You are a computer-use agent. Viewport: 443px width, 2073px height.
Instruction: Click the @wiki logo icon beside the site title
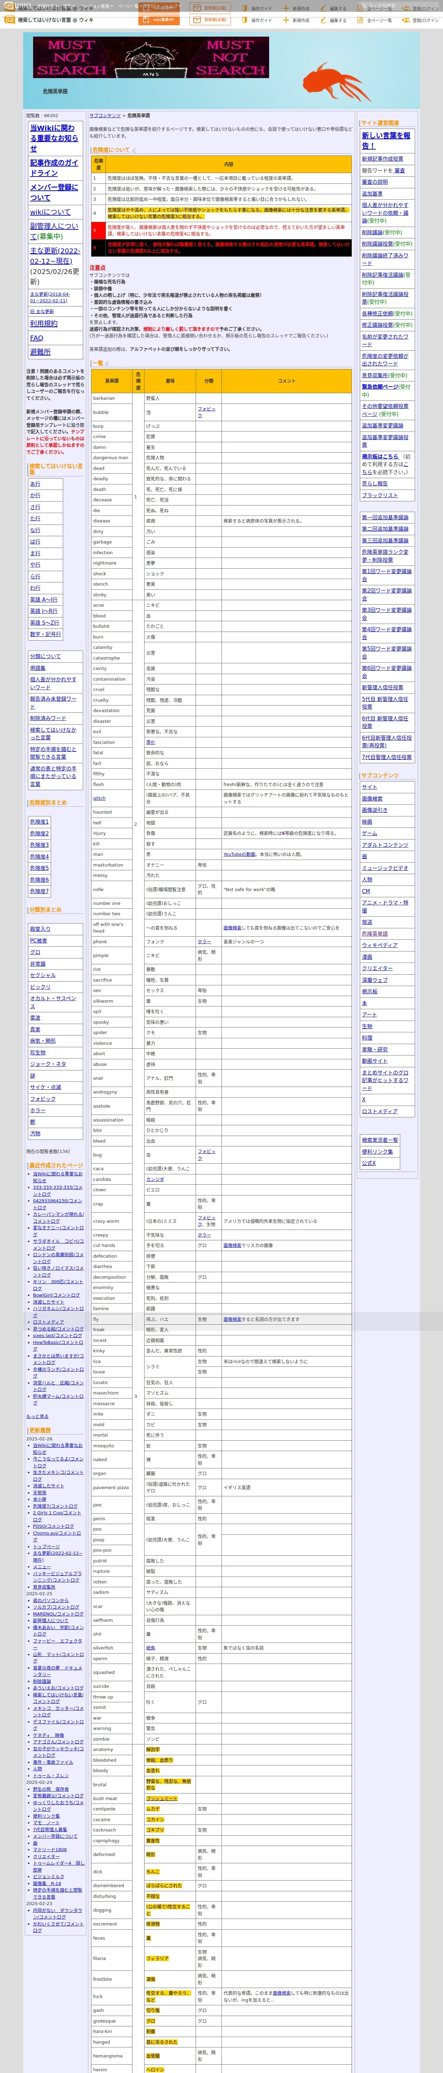pyautogui.click(x=10, y=20)
